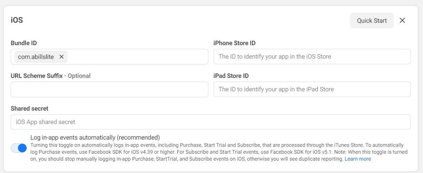Focus the iPad Store ID input
Image resolution: width=423 pixels, height=173 pixels.
[312, 89]
